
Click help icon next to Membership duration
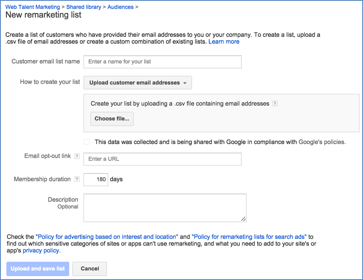pos(77,179)
